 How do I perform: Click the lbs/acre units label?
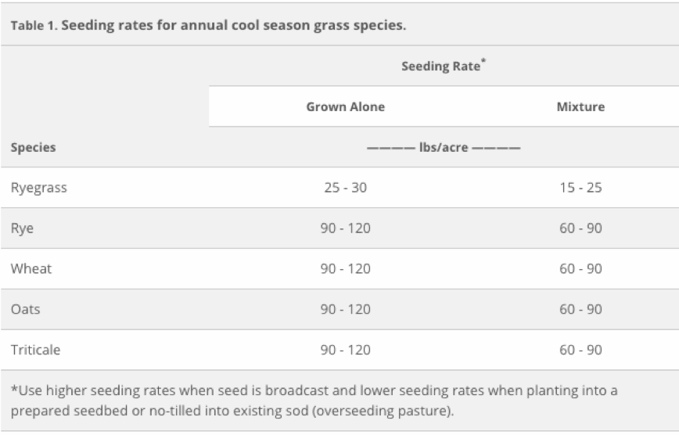444,147
